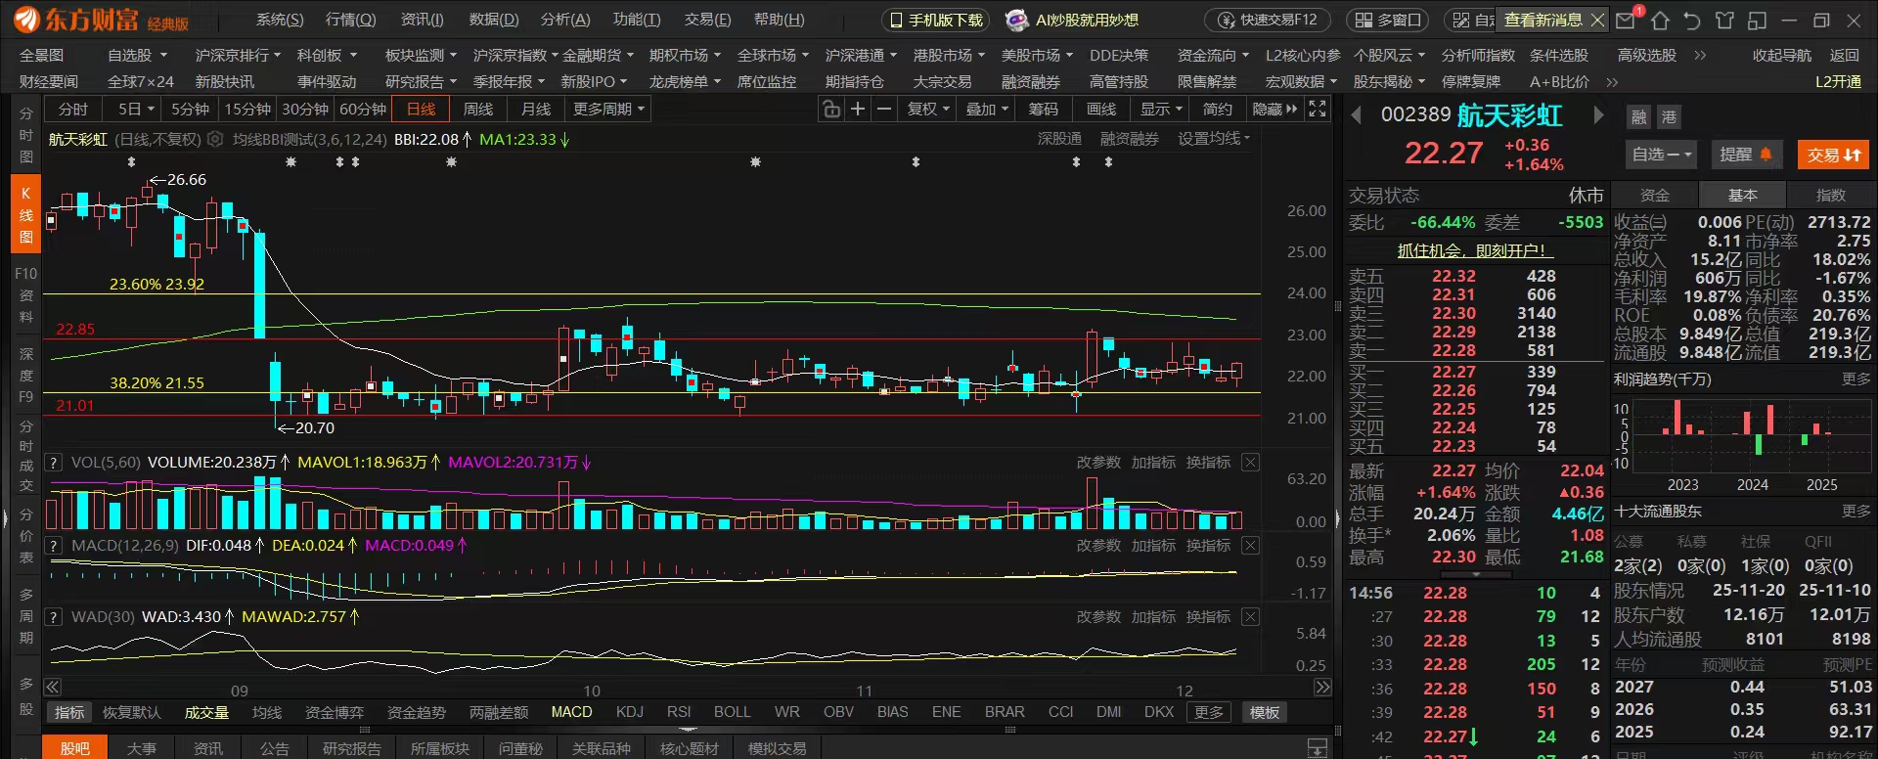Open the 系统(S) menu
1878x759 pixels.
pyautogui.click(x=280, y=20)
